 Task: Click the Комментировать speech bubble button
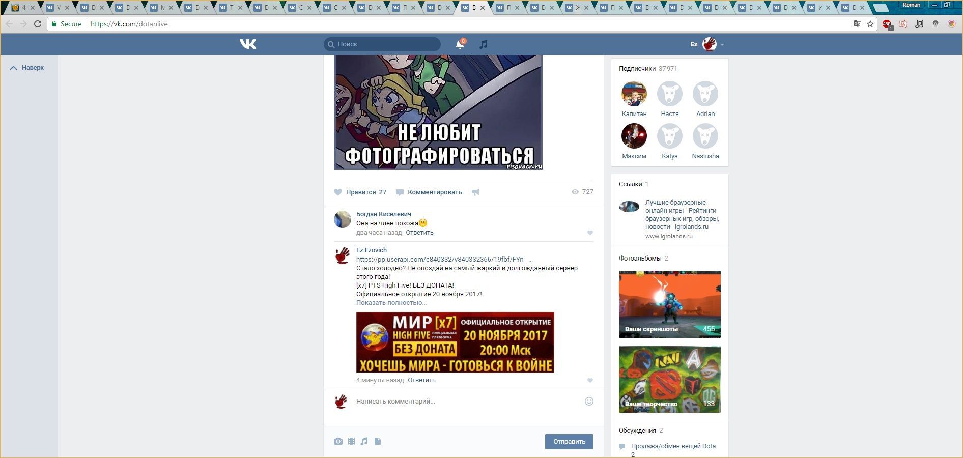(429, 192)
